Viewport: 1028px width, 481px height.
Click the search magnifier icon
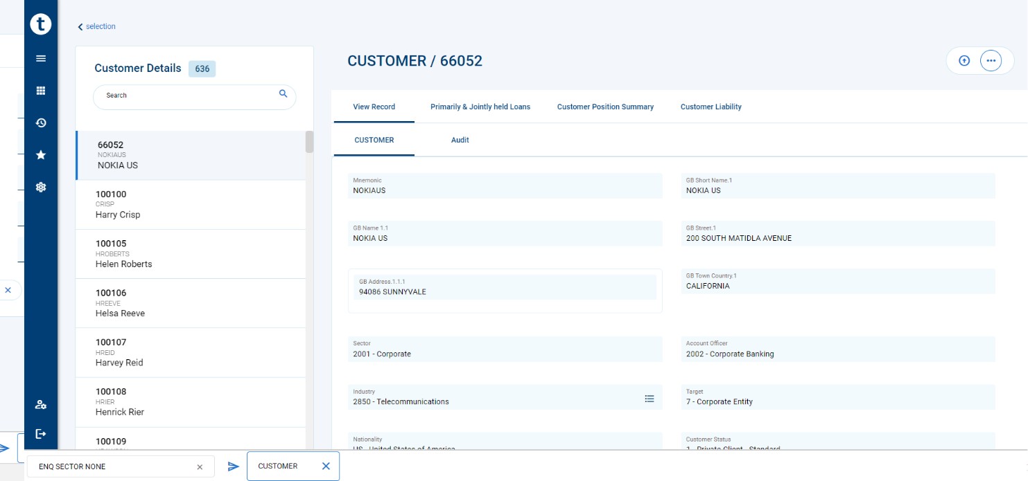[283, 94]
